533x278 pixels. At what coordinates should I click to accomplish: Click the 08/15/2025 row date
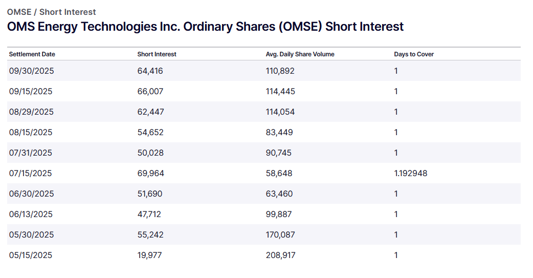(31, 133)
